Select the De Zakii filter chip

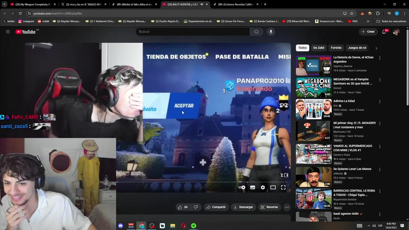(x=319, y=48)
